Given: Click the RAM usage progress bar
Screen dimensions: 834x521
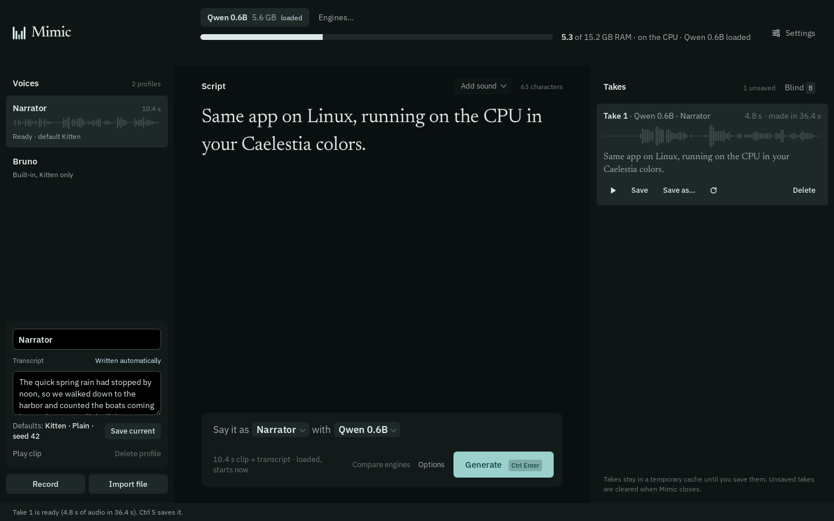Looking at the screenshot, I should click(376, 37).
